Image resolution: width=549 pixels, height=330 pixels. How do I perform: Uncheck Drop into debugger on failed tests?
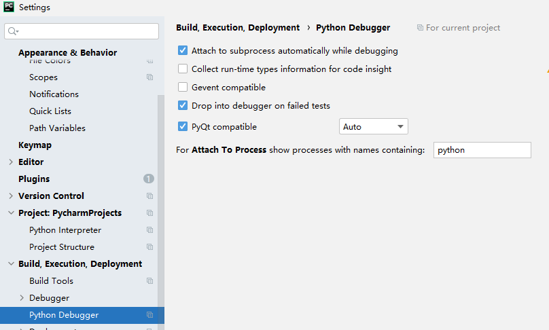tap(183, 106)
